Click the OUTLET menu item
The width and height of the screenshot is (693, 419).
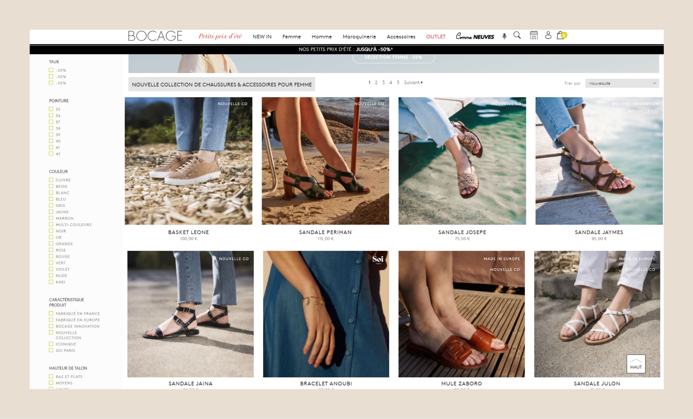436,36
